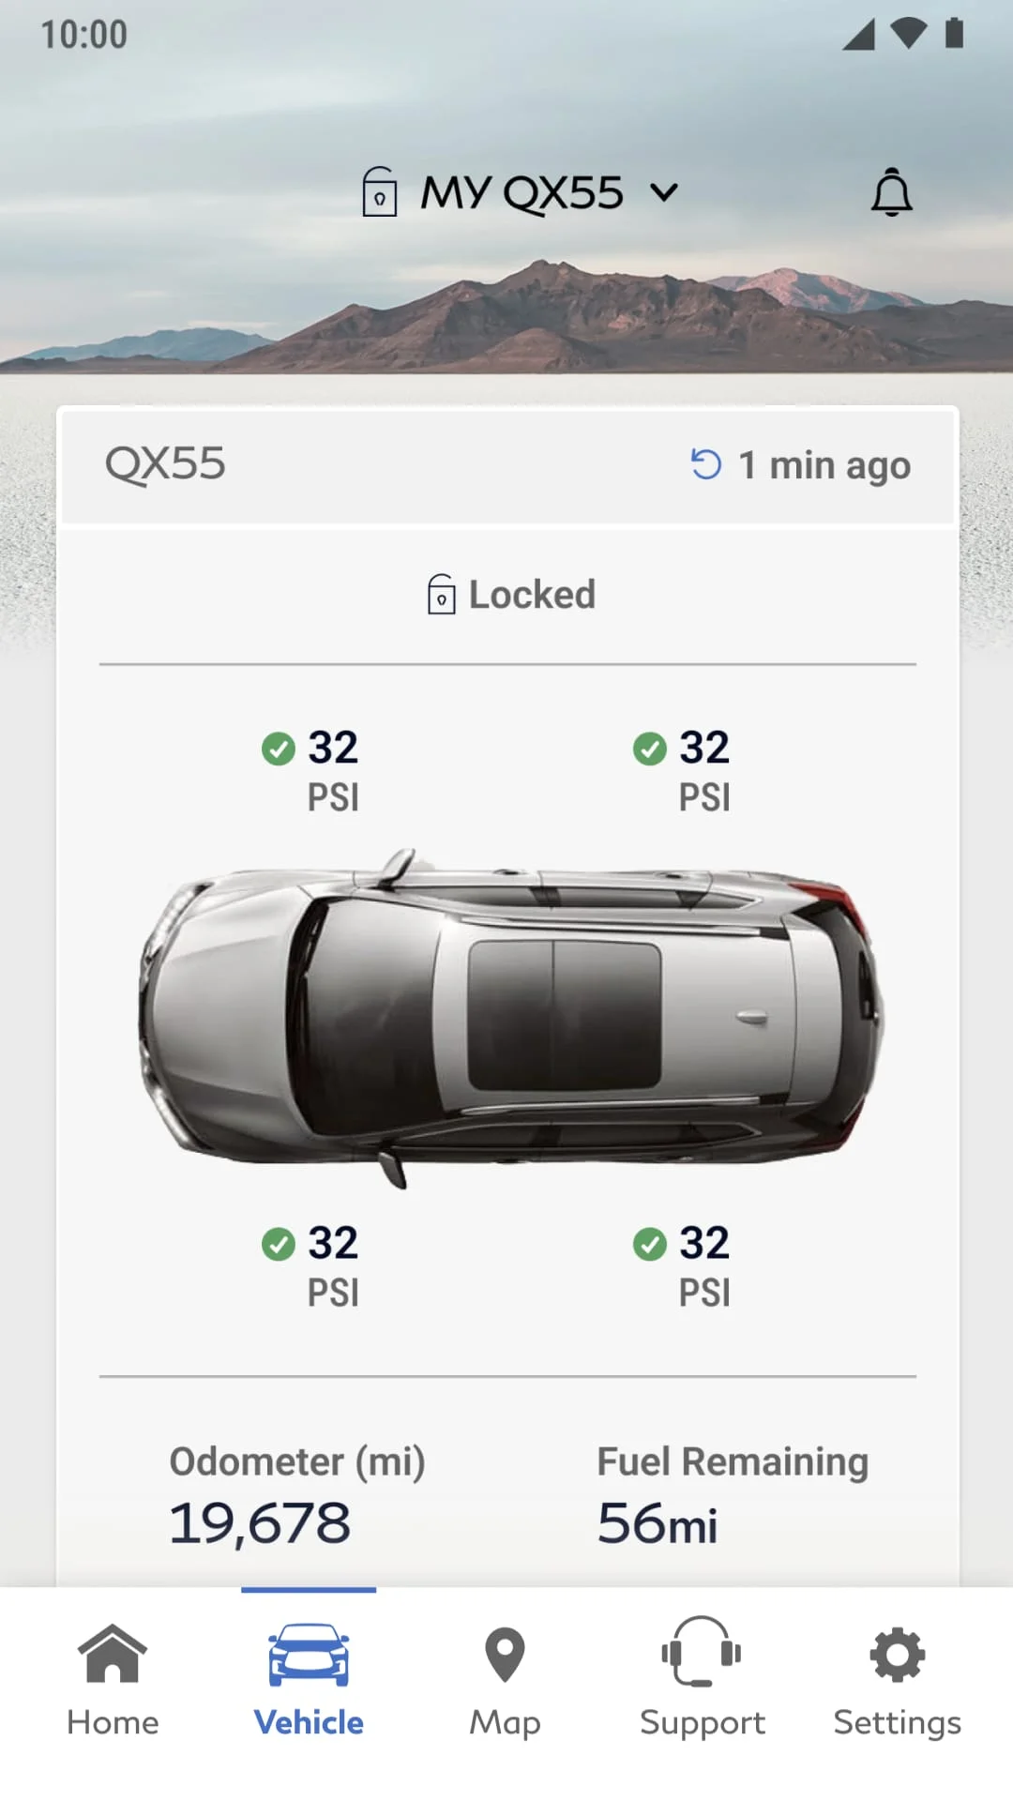1013x1801 pixels.
Task: Tap the Locked padlock status icon
Action: click(x=440, y=594)
